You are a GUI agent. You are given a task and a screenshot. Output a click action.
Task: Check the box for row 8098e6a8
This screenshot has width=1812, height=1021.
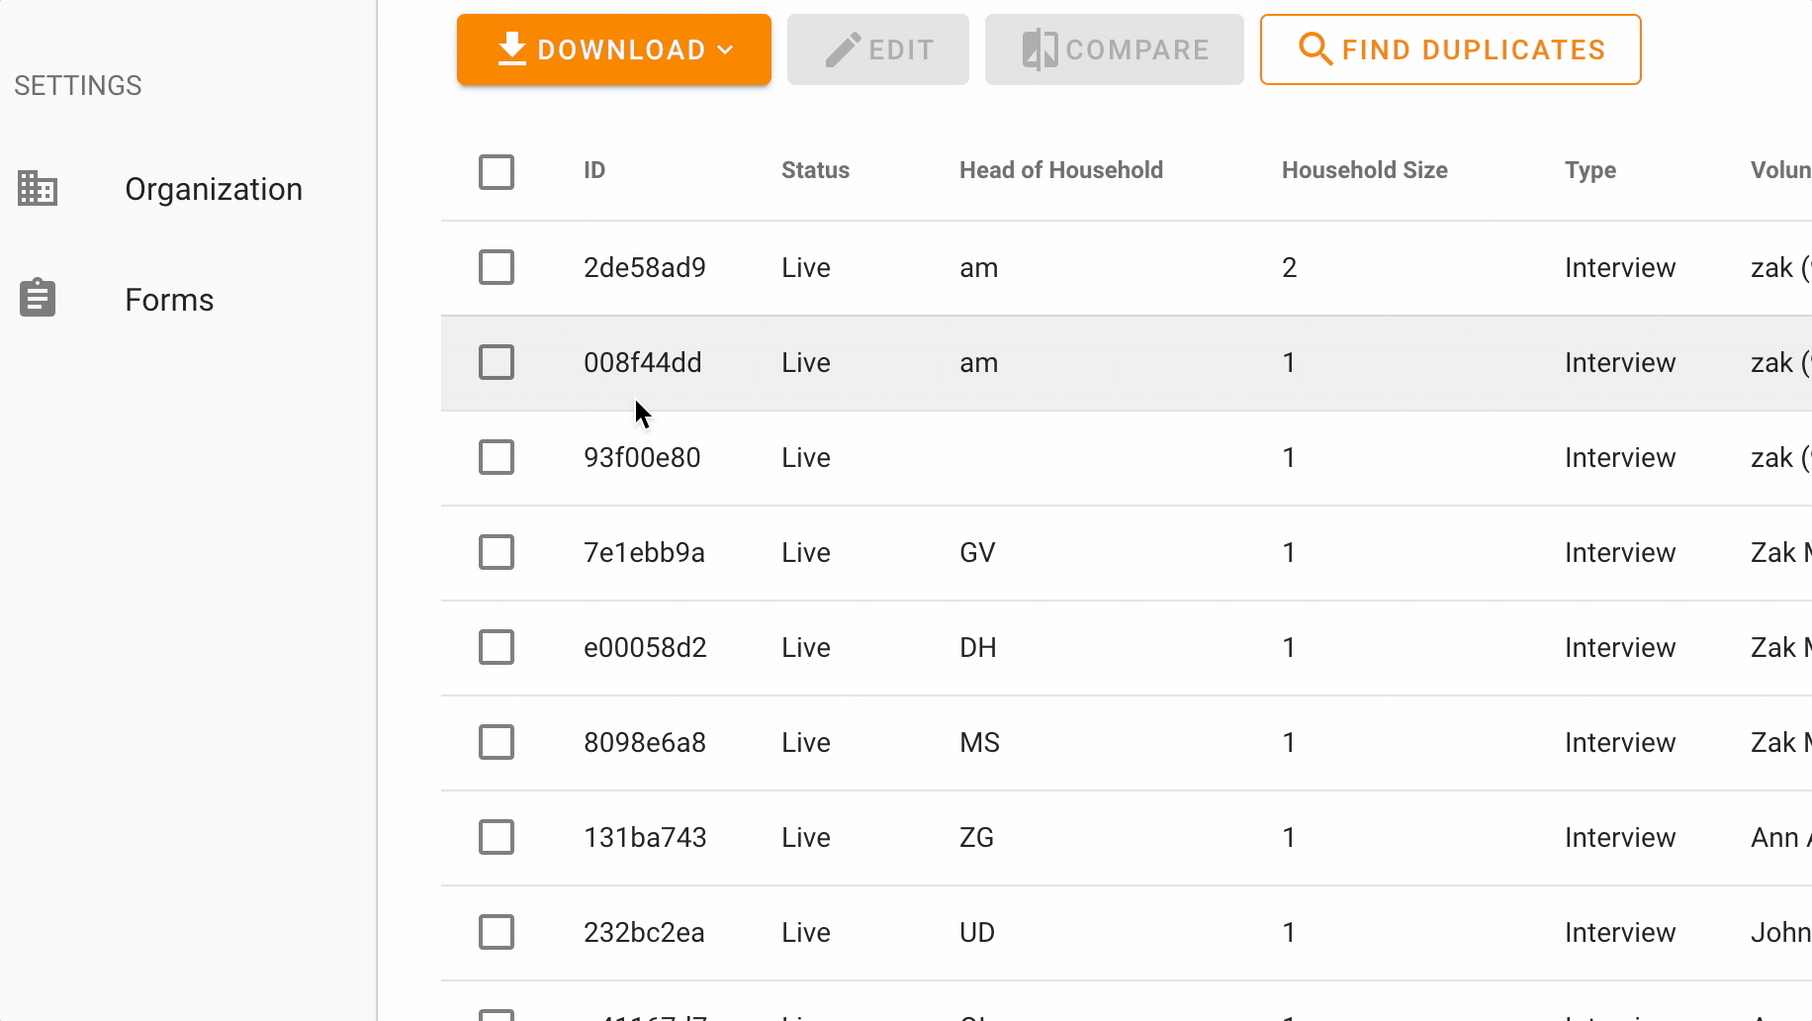(497, 742)
